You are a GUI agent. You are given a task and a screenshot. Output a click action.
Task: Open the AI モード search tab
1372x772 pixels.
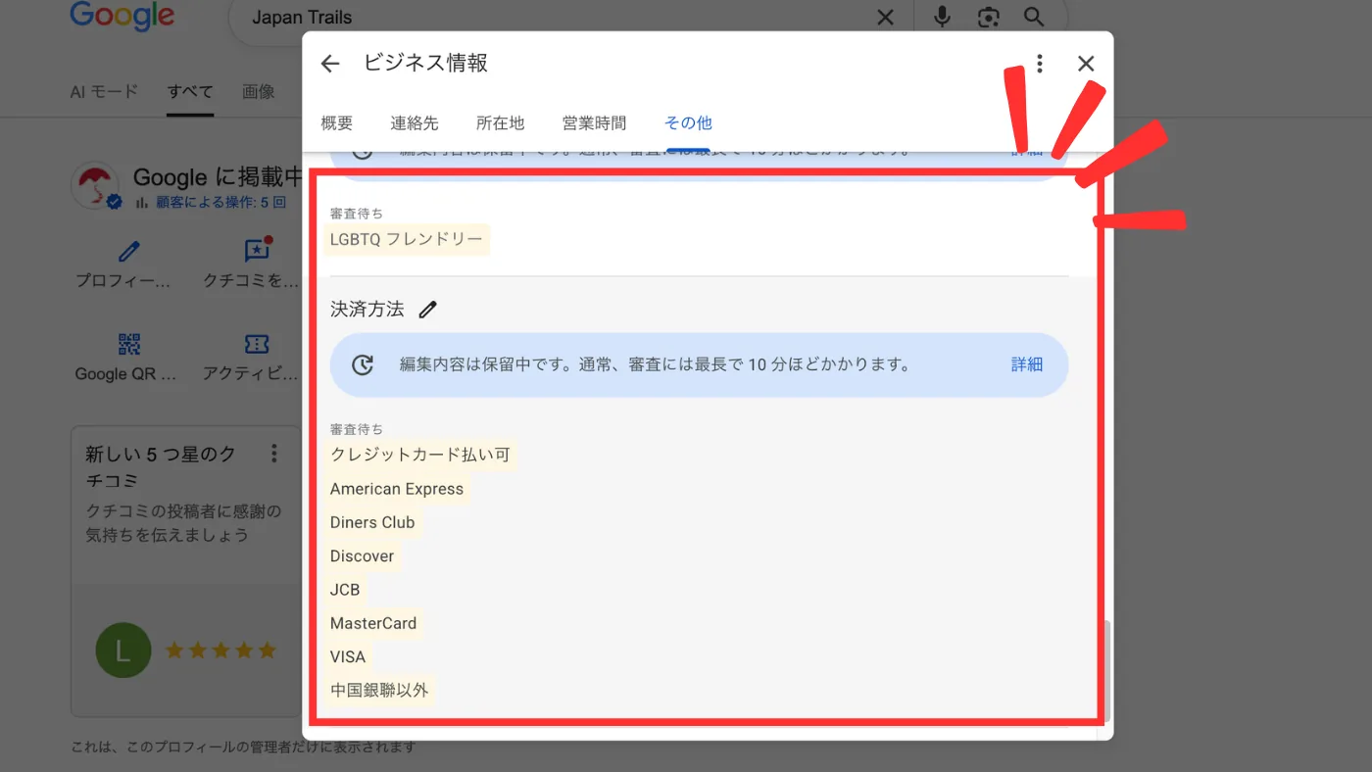point(105,92)
